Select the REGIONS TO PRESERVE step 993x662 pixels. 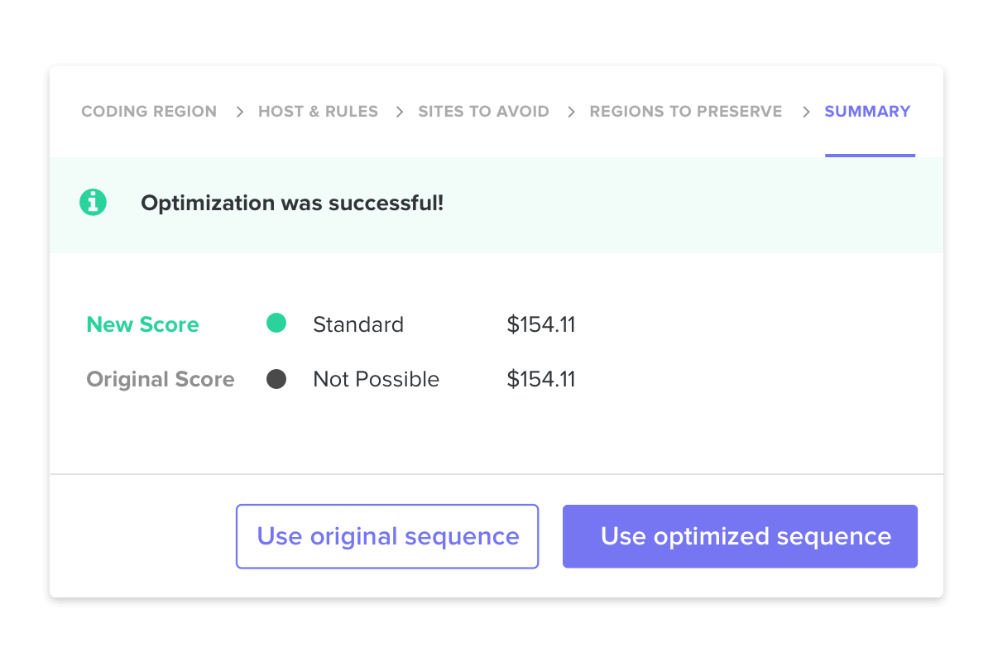tap(685, 112)
